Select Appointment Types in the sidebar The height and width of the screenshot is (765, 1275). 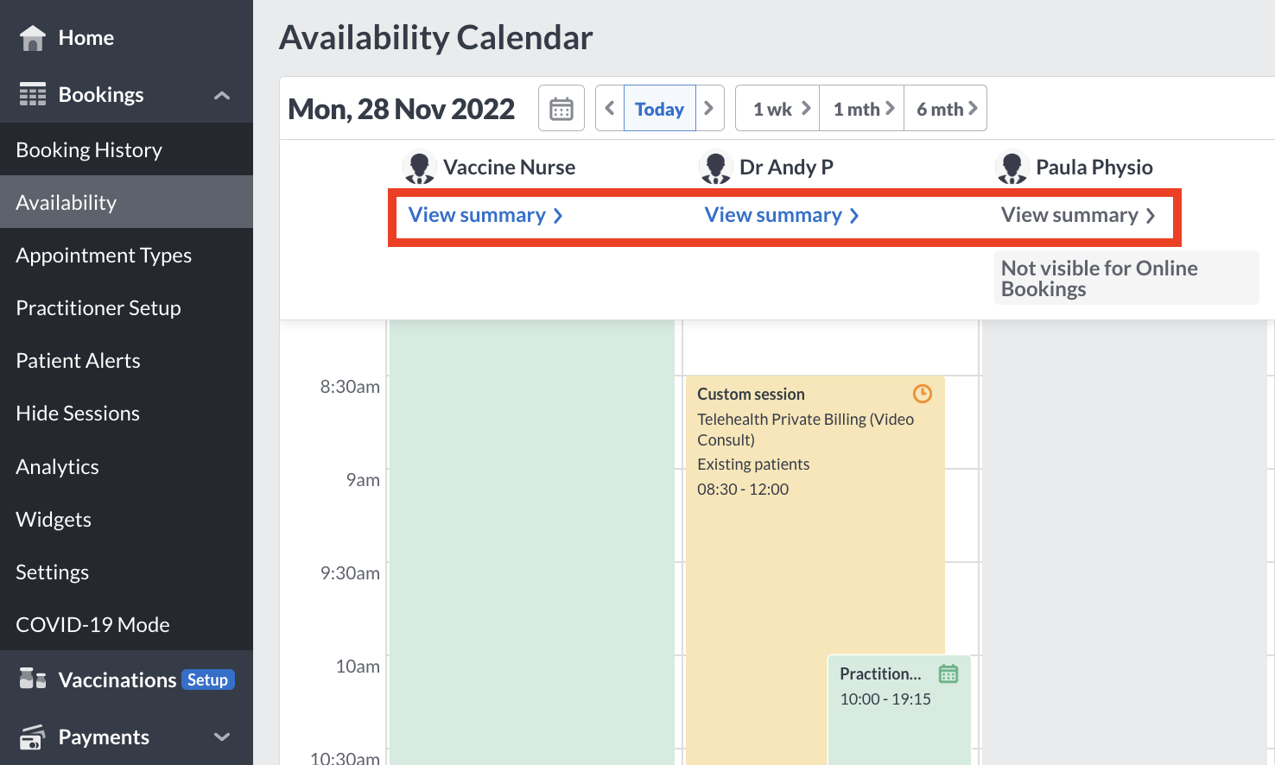[104, 255]
